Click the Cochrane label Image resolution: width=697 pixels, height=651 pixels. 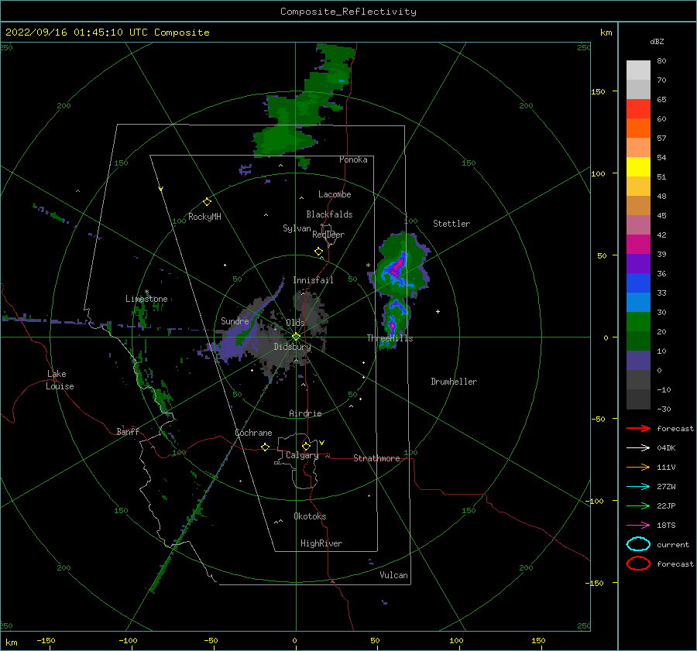[x=253, y=433]
